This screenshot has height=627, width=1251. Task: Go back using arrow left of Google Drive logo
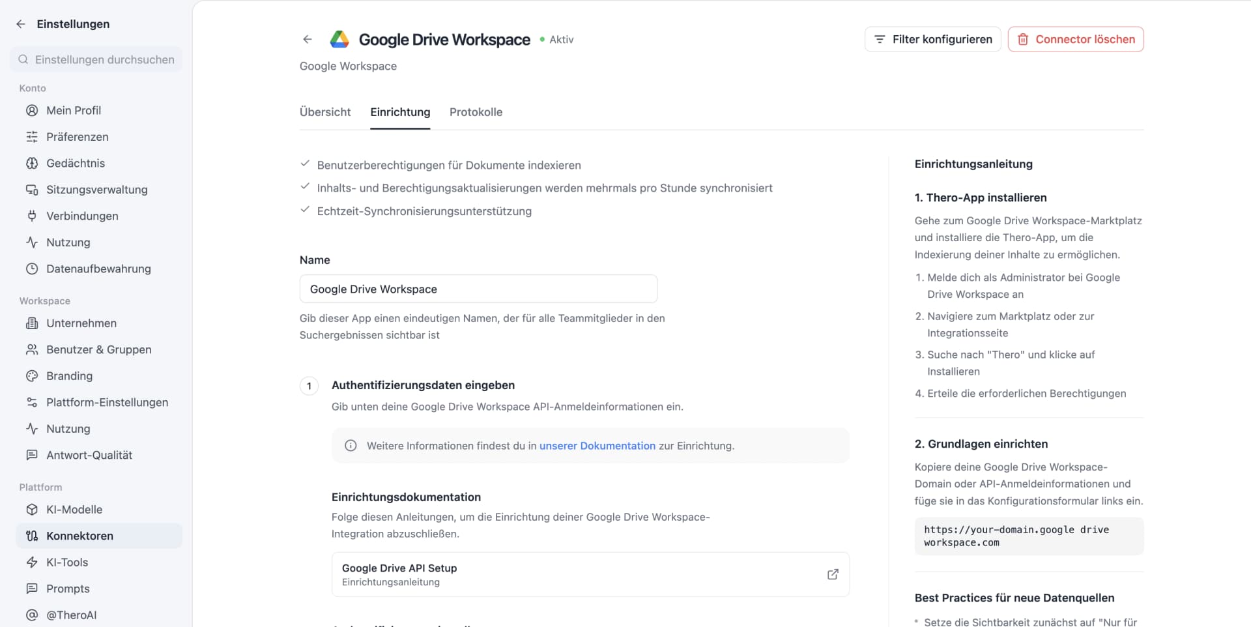tap(308, 39)
